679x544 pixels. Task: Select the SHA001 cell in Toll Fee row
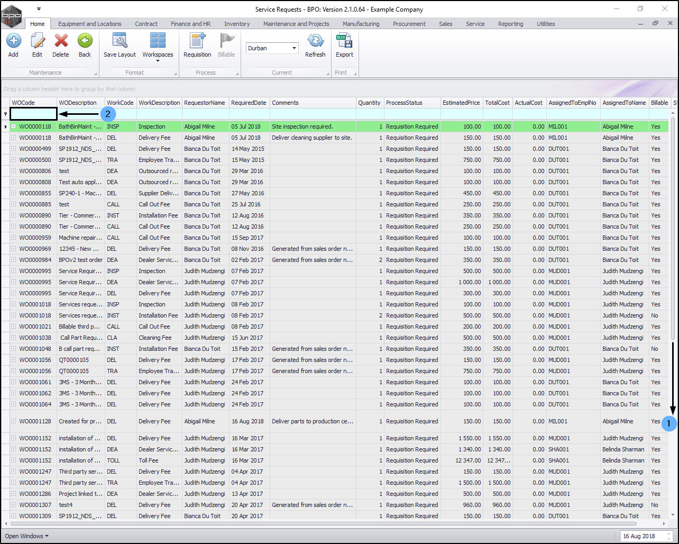click(574, 460)
